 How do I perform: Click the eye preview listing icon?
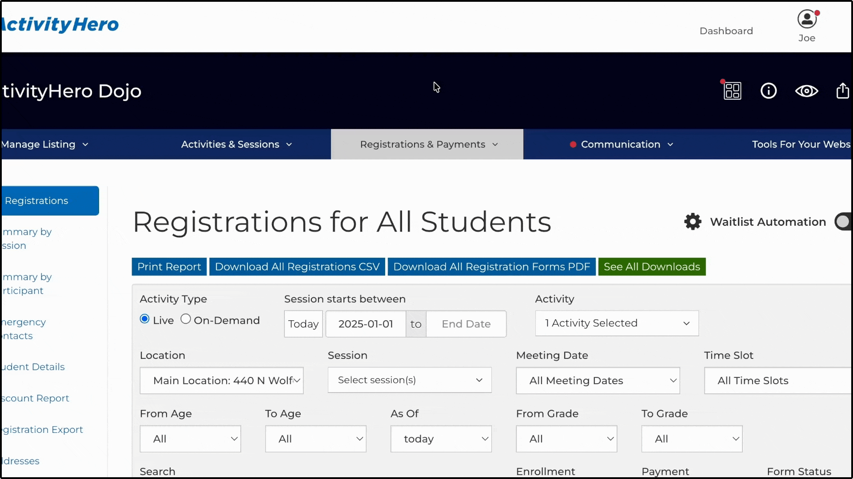[x=806, y=91]
